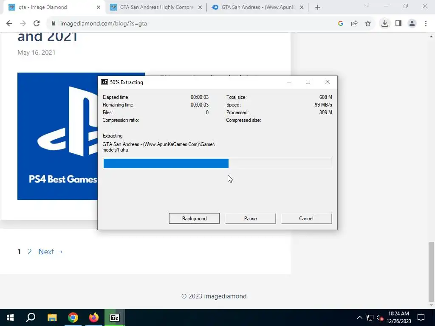This screenshot has width=435, height=326.
Task: Close the 'gta - Image Diamond' tab
Action: 99,8
